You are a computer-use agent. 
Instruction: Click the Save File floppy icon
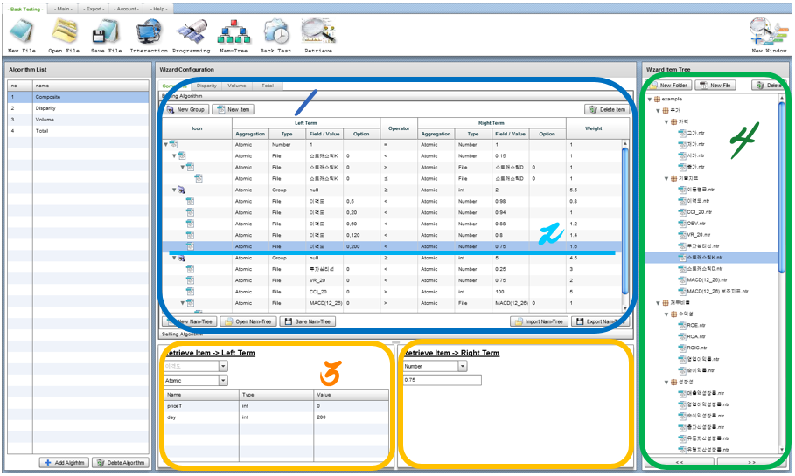point(107,32)
